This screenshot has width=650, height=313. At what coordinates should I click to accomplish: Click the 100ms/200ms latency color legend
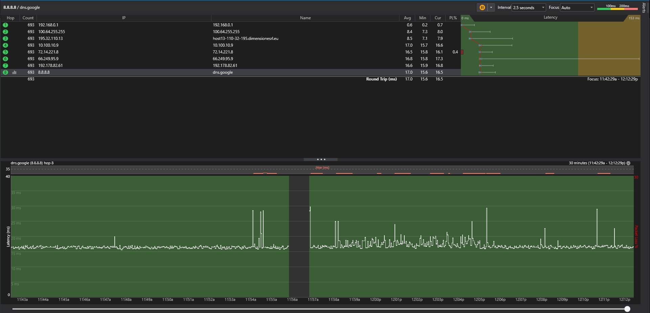point(617,7)
